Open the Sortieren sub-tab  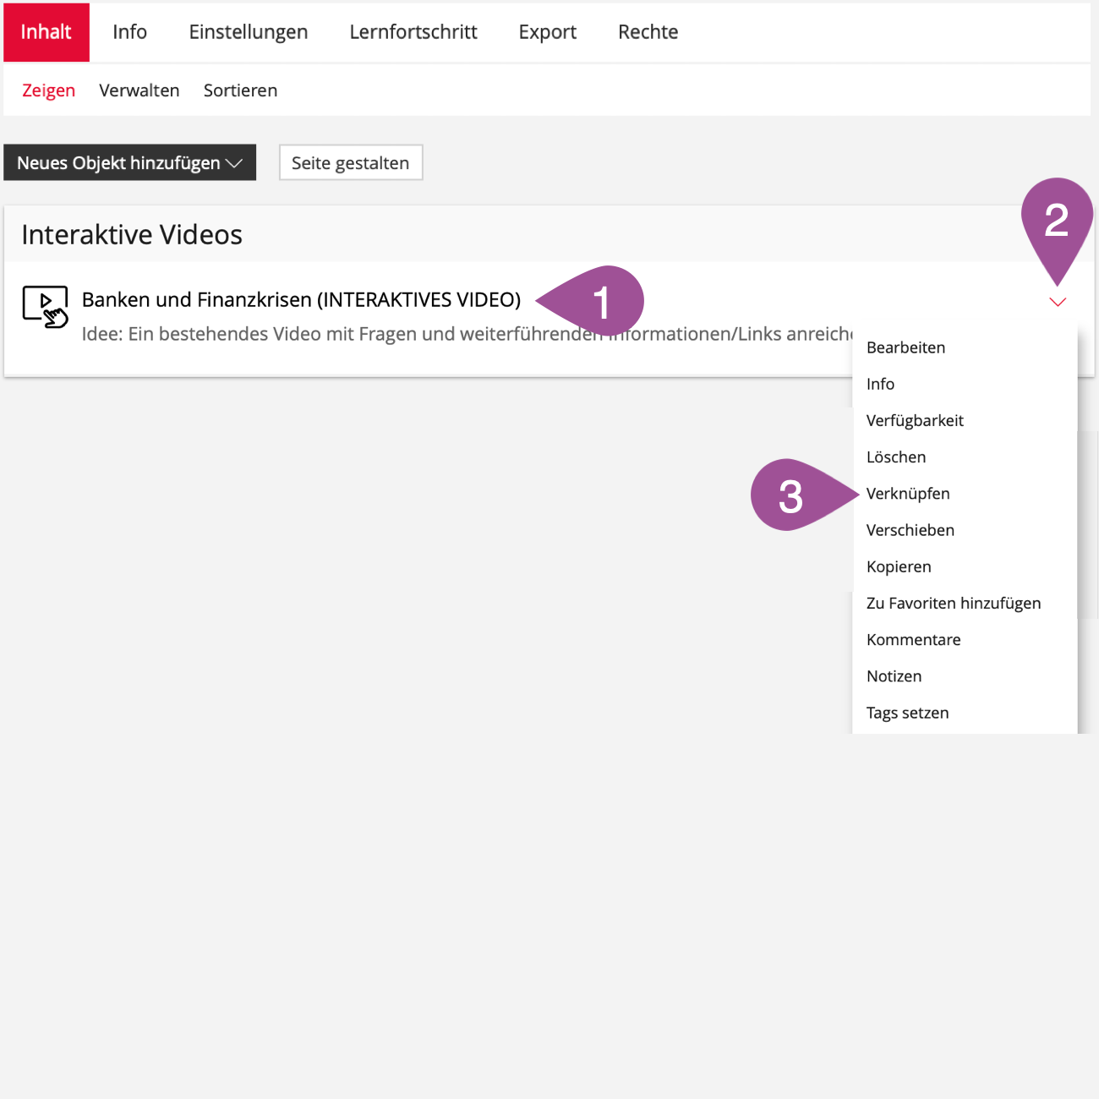[x=240, y=90]
